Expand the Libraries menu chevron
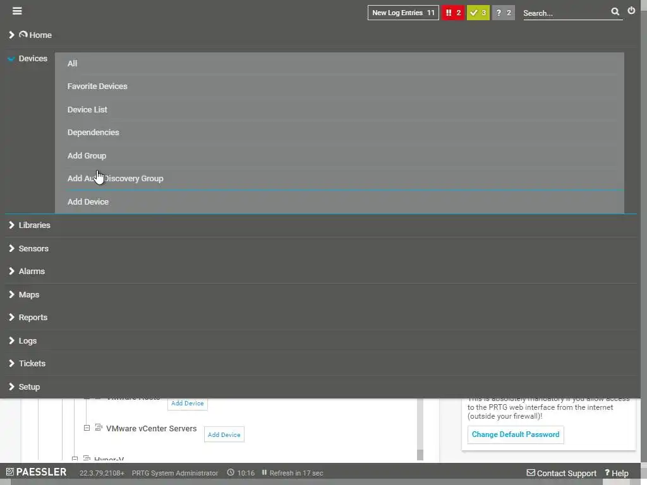 click(11, 225)
